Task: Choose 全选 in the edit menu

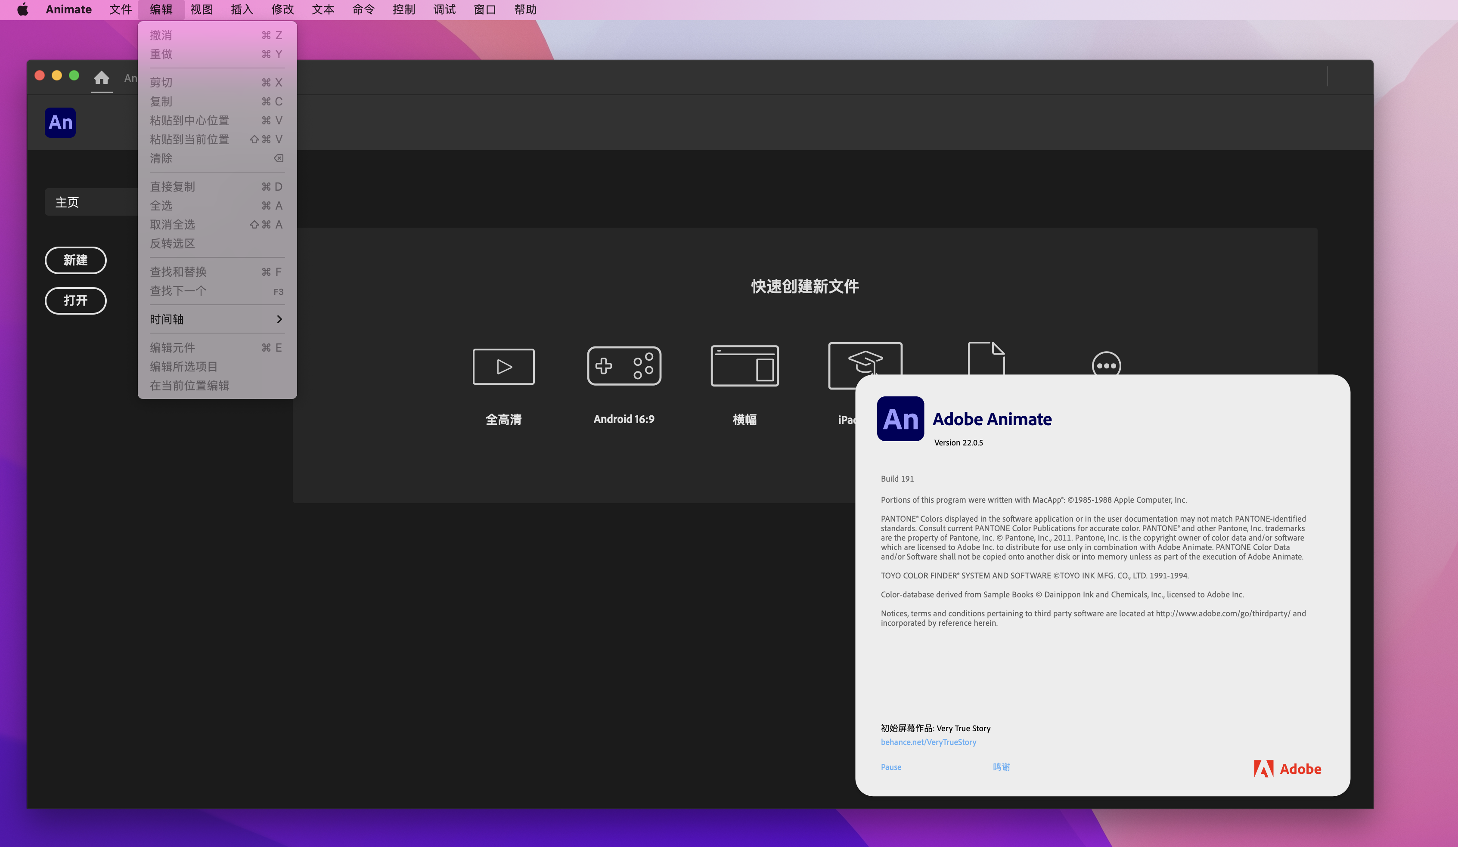Action: 217,205
